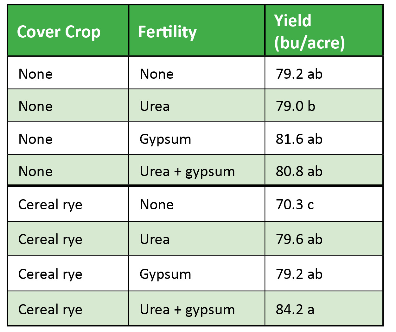Select Cereal rye cell in the 70.3 c row
396x332 pixels.
coord(50,205)
